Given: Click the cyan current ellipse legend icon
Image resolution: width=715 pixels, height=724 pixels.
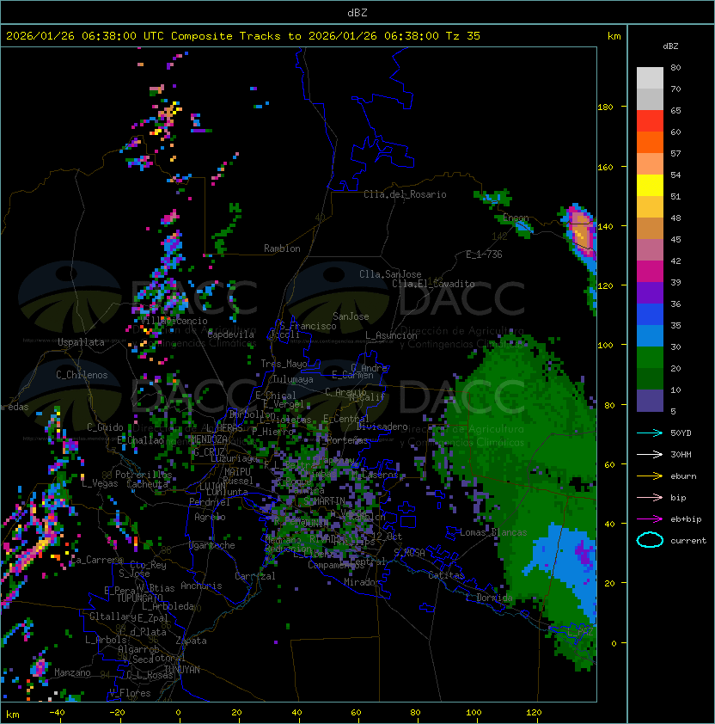Looking at the screenshot, I should [x=650, y=540].
